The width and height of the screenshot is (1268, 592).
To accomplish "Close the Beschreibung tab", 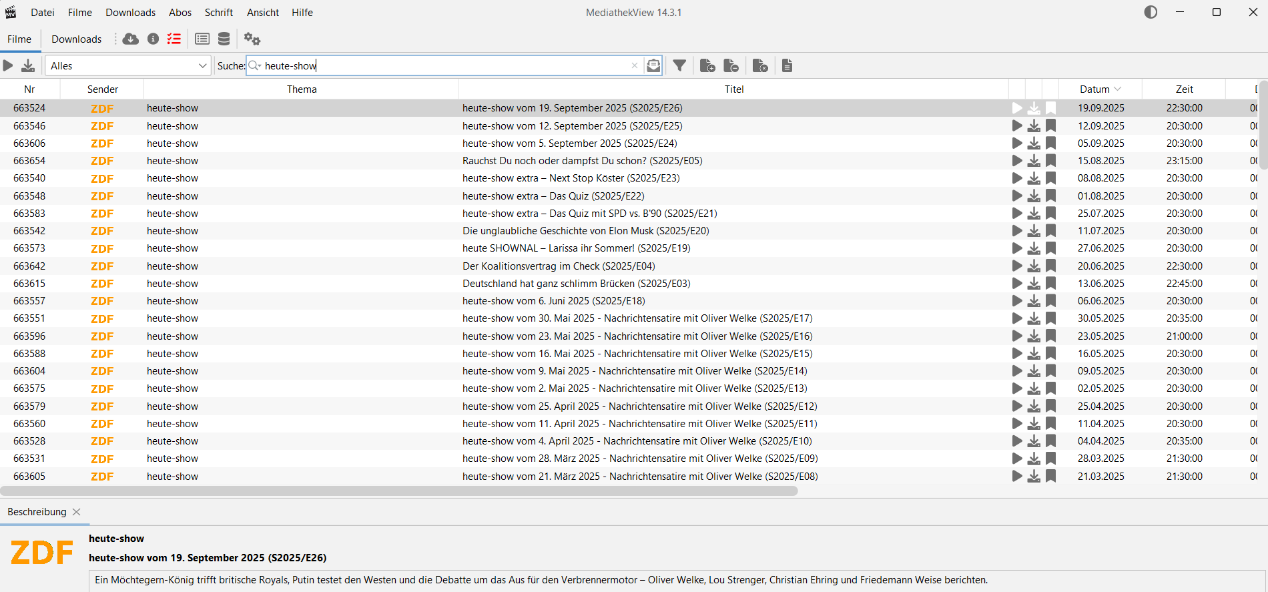I will click(77, 512).
